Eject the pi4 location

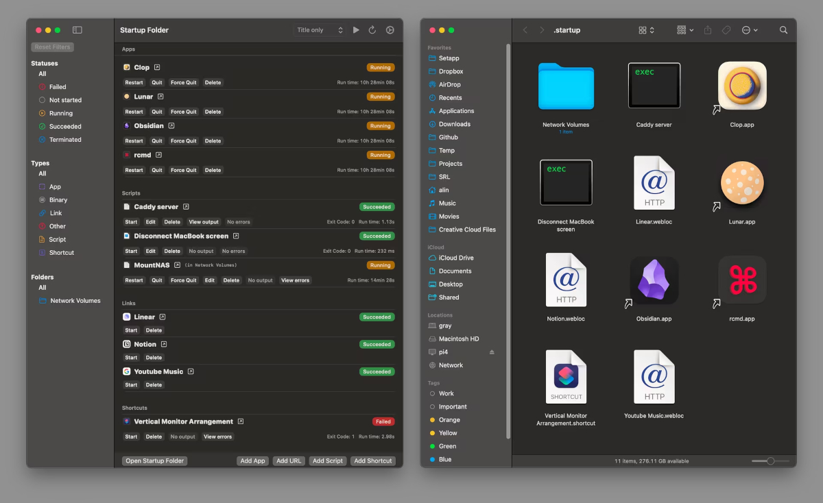pyautogui.click(x=491, y=352)
